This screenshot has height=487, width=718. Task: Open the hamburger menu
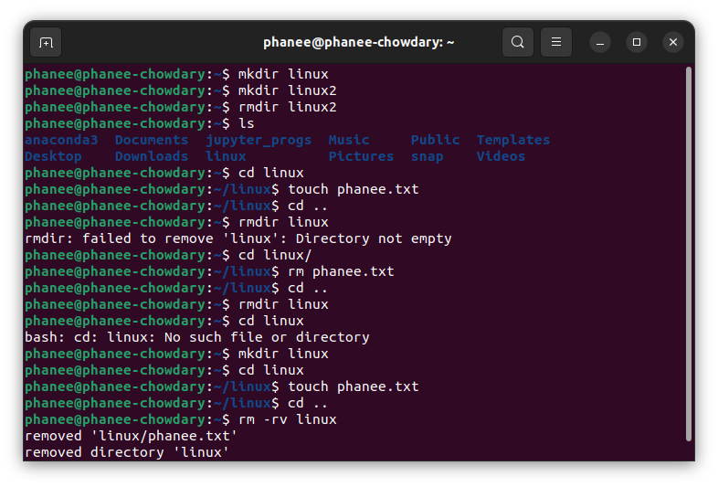[556, 42]
